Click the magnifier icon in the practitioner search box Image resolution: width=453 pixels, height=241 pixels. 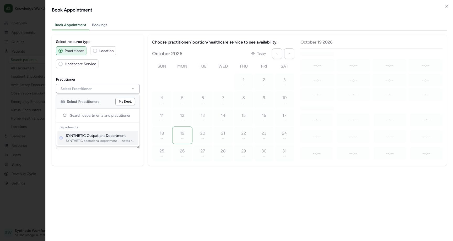(65, 115)
